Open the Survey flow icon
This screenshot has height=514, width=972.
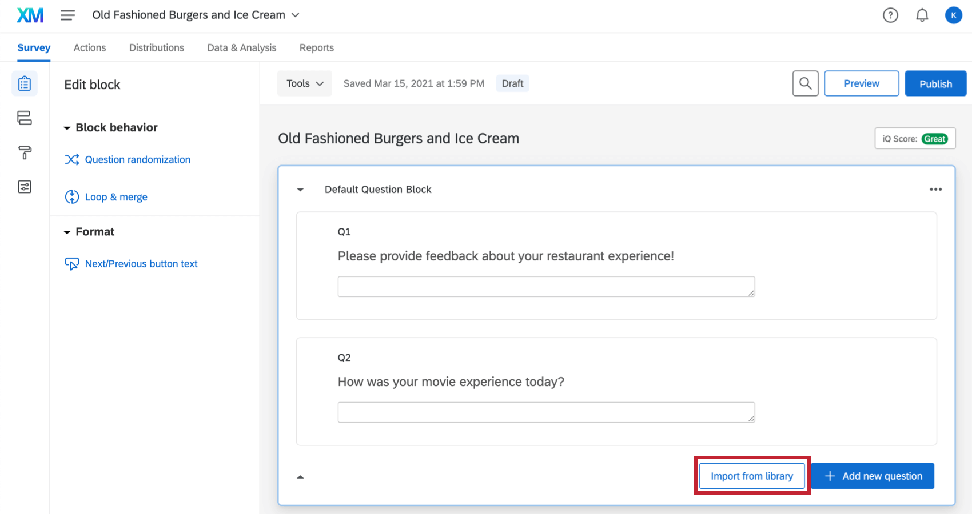point(24,118)
